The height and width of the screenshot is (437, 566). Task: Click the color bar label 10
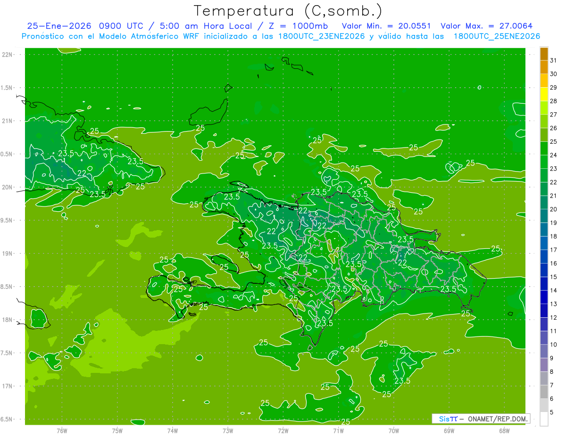point(554,345)
